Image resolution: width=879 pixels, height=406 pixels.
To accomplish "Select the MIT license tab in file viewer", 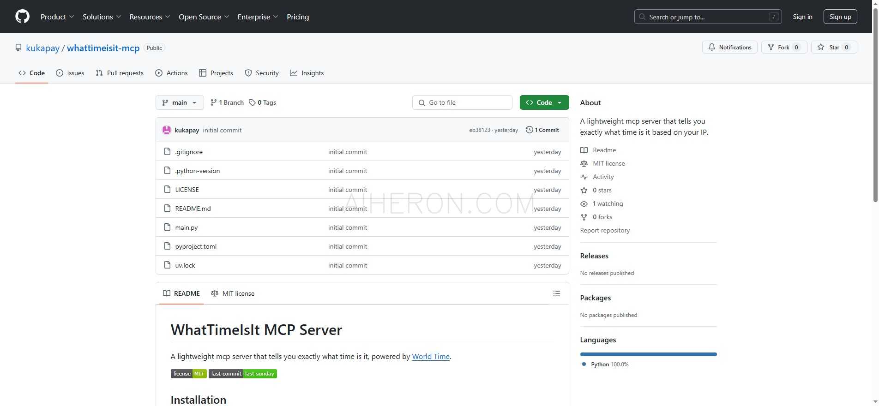I will click(233, 293).
